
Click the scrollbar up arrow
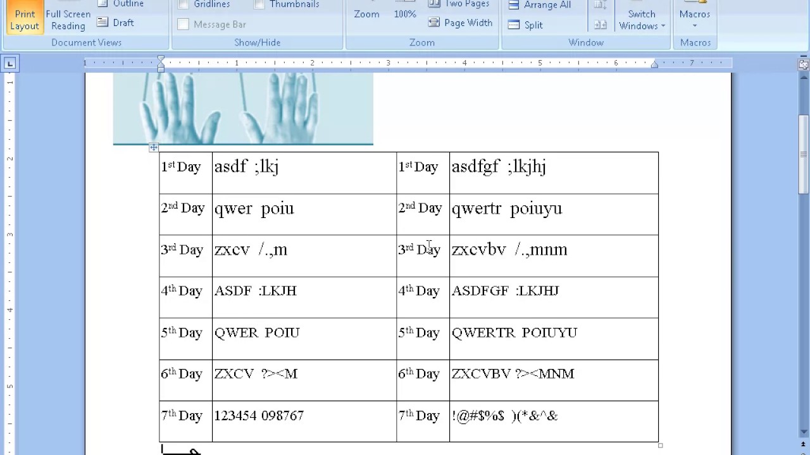coord(804,77)
